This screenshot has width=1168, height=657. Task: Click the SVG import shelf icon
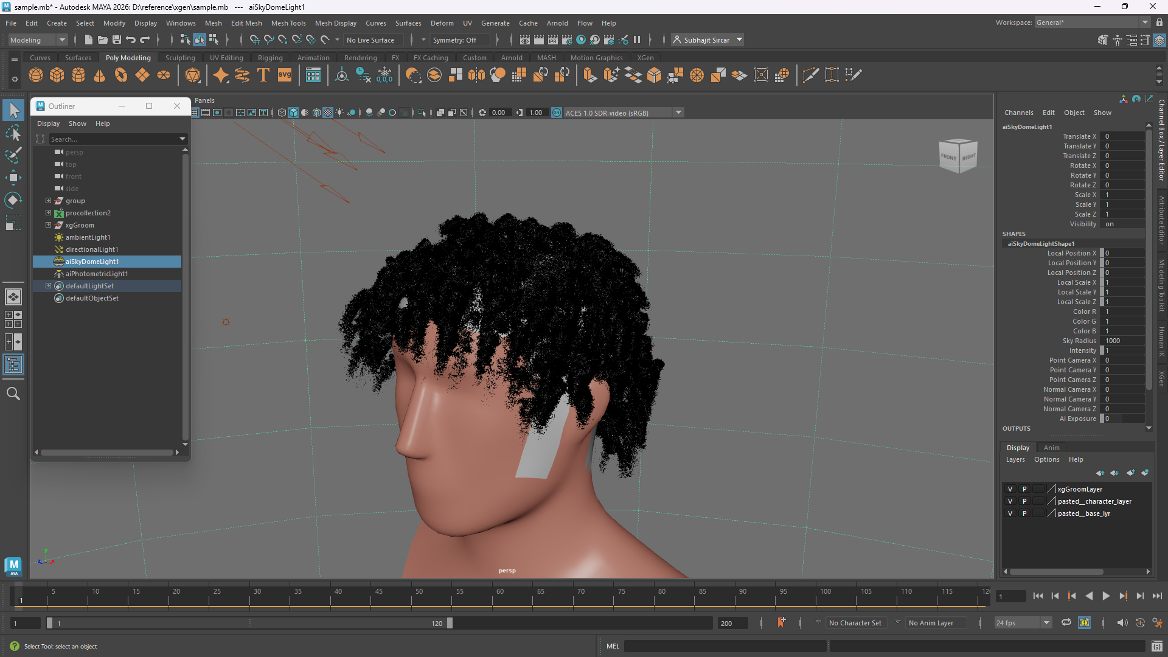pyautogui.click(x=285, y=75)
